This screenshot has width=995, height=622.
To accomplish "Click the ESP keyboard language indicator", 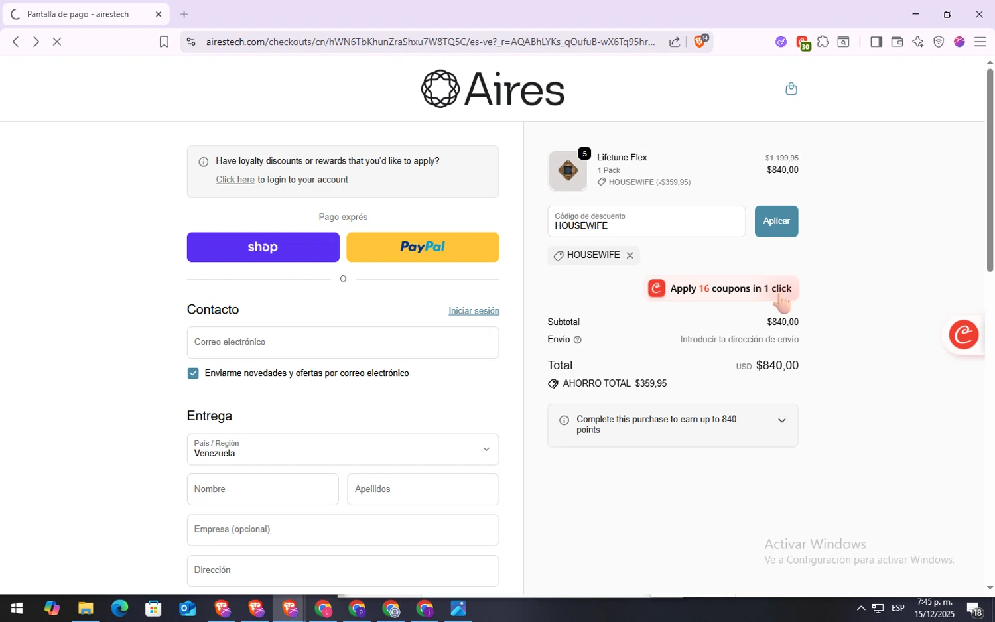I will click(898, 608).
